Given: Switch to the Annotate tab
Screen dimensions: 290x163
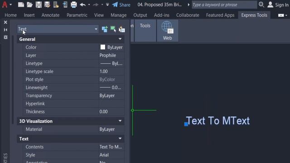Looking at the screenshot, I should (50, 15).
